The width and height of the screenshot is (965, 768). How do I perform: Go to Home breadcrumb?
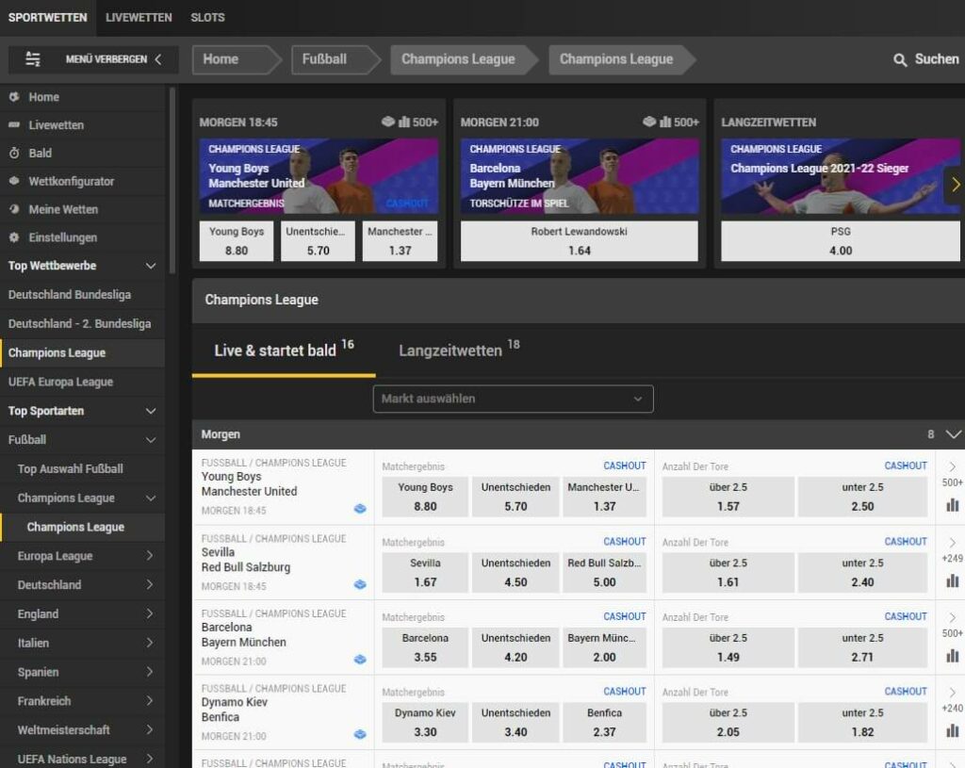(x=237, y=59)
